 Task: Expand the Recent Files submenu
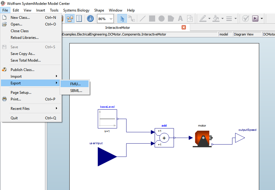pyautogui.click(x=31, y=109)
